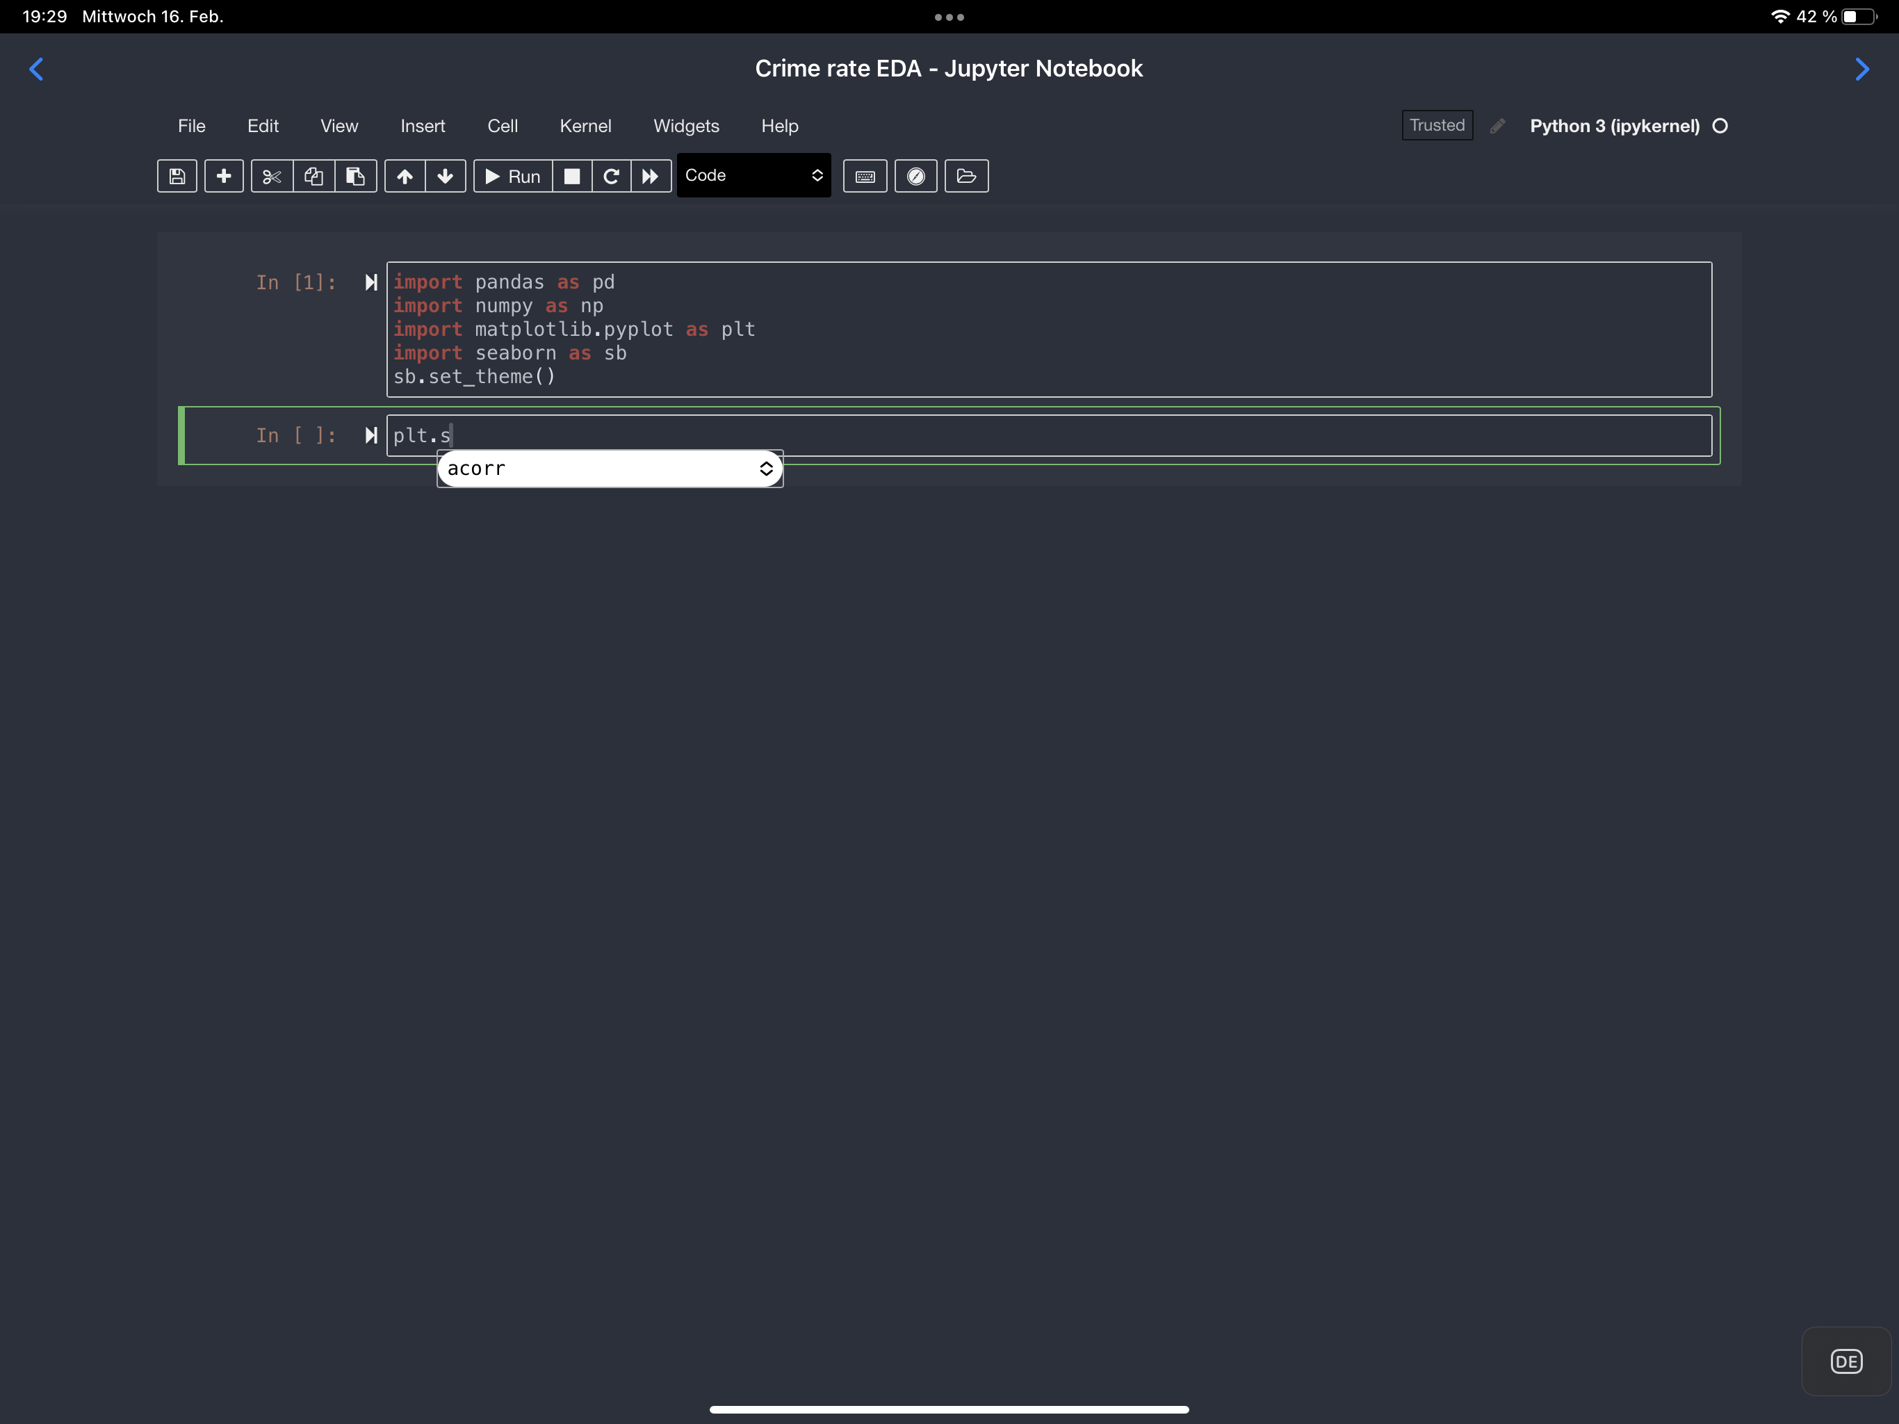Open the Kernel menu

[x=585, y=125]
